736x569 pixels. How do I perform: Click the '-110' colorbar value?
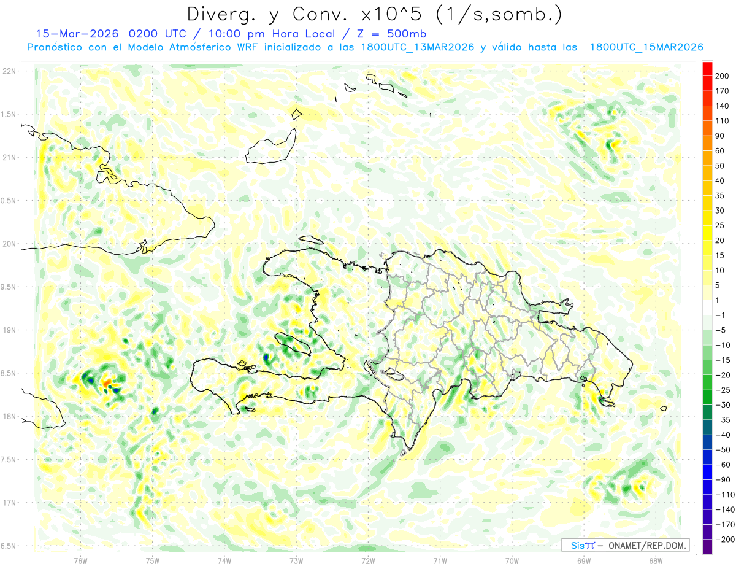[726, 495]
